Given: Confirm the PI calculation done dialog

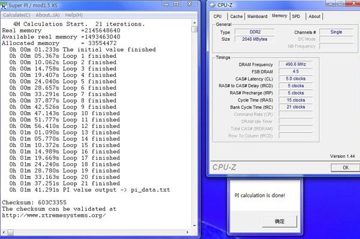Looking at the screenshot, I should point(280,222).
